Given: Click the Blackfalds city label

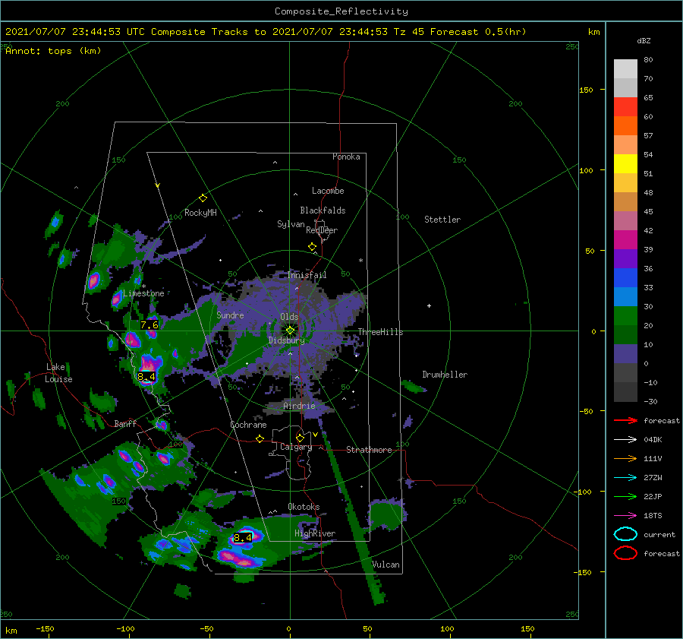Looking at the screenshot, I should click(323, 210).
